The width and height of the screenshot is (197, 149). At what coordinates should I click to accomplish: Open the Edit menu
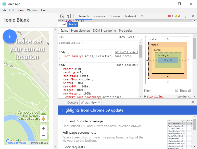click(12, 10)
